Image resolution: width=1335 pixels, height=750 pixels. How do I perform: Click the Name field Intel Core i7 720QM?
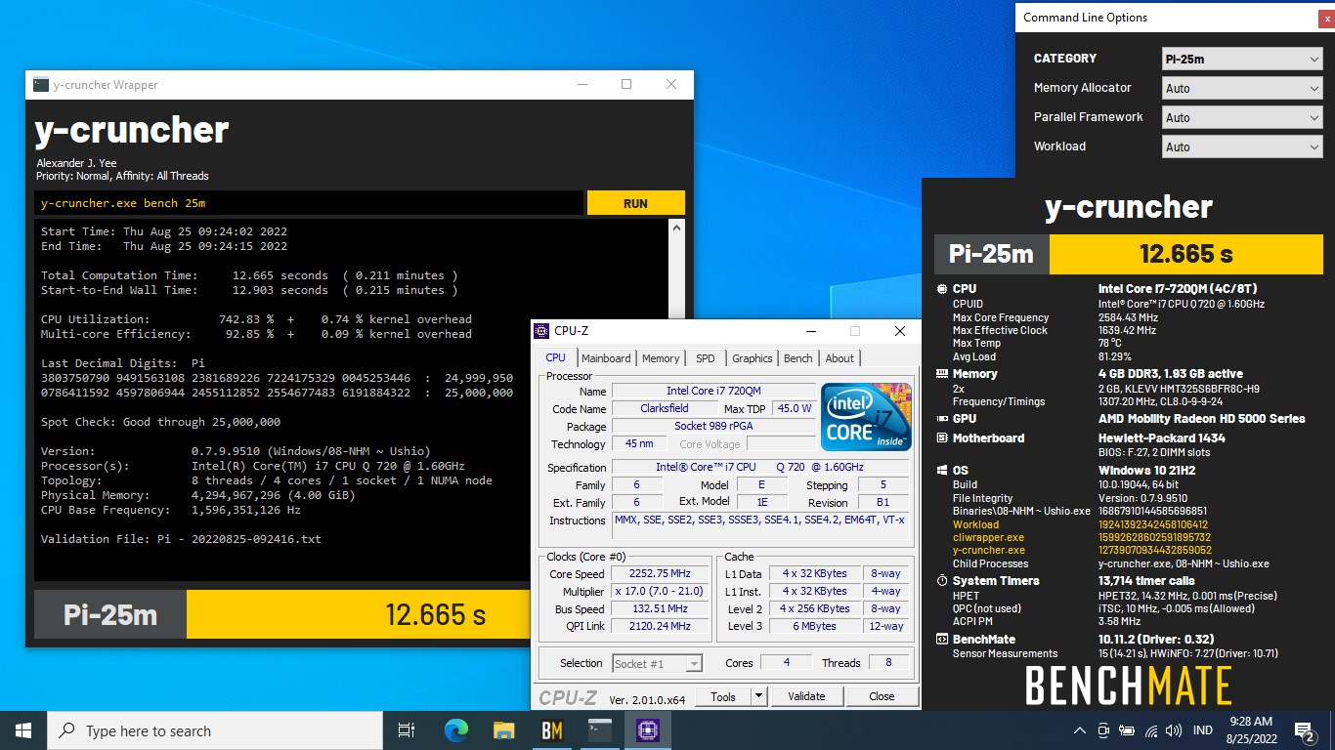tap(713, 391)
